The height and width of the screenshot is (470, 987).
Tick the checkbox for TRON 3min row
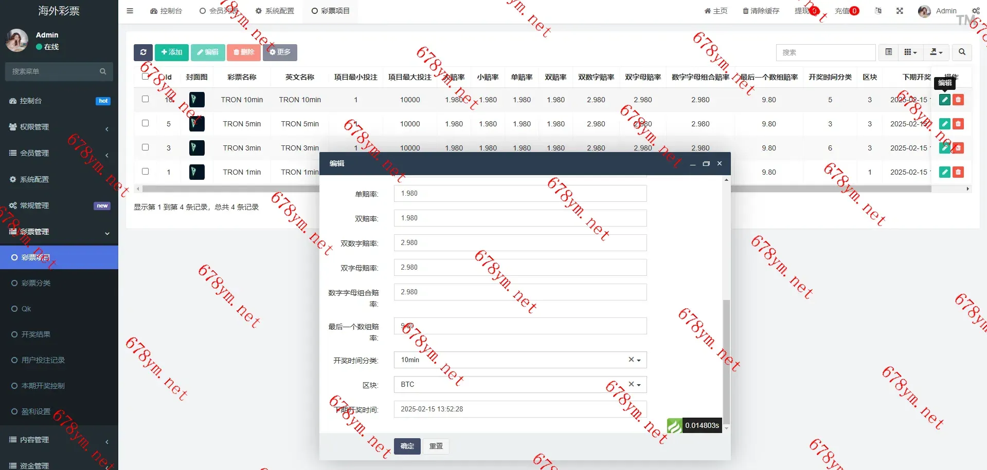point(145,147)
